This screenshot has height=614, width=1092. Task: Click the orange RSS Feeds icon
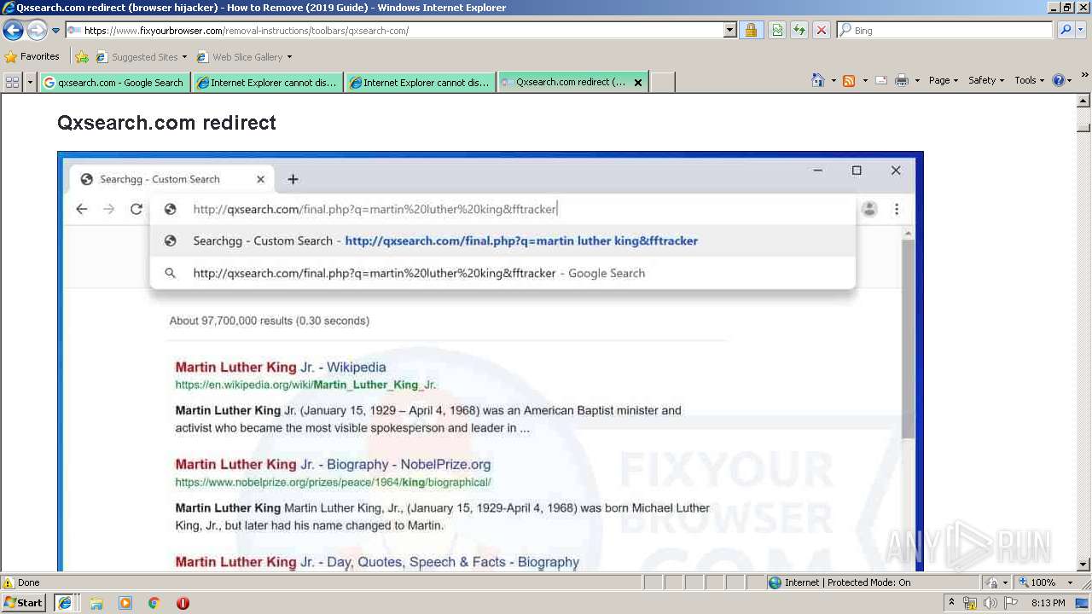(x=849, y=80)
